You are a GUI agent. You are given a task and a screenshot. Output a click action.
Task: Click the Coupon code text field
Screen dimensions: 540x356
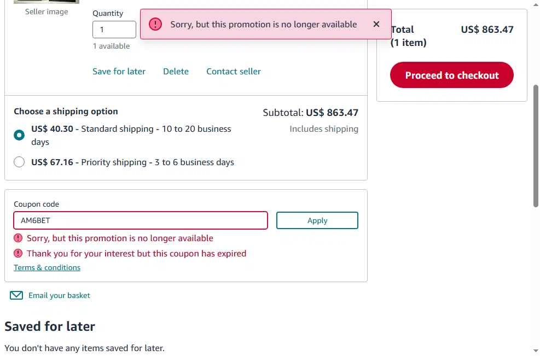tap(141, 220)
